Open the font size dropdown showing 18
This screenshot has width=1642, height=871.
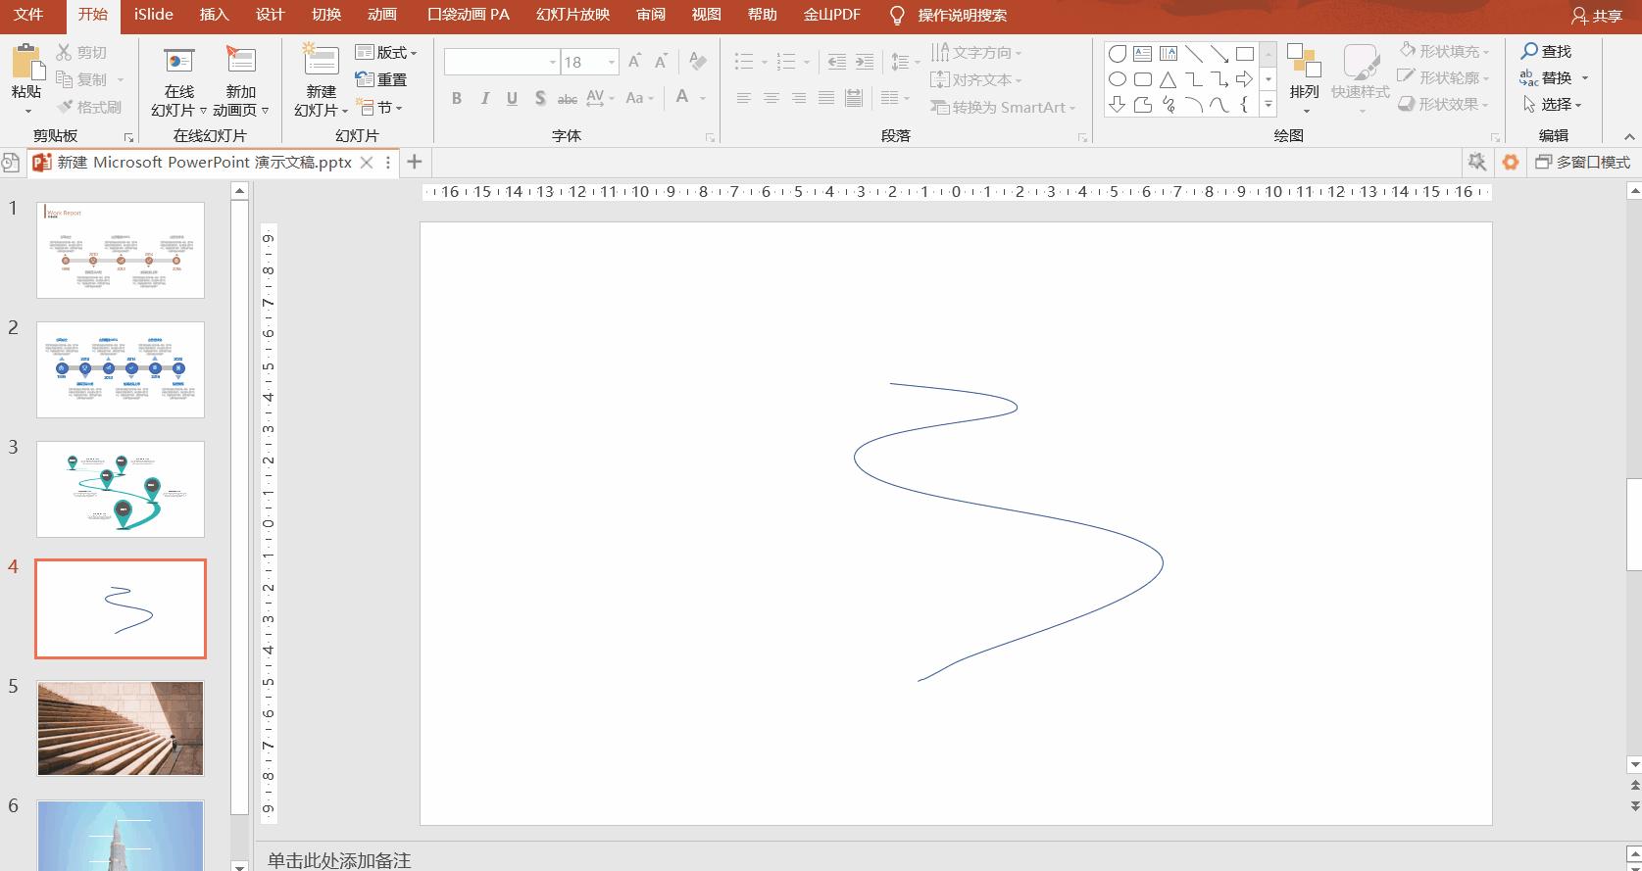click(612, 62)
